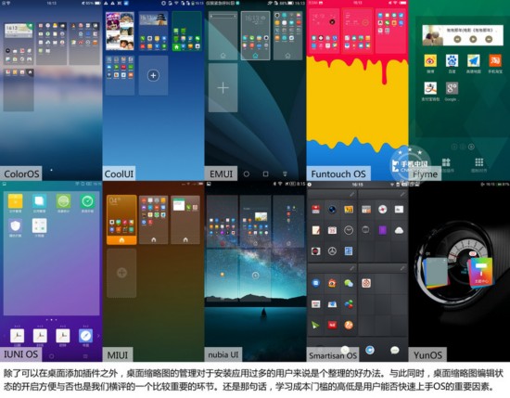Image resolution: width=510 pixels, height=398 pixels.
Task: Open the calendar 25 icon in Smartisan OS
Action: pyautogui.click(x=332, y=230)
